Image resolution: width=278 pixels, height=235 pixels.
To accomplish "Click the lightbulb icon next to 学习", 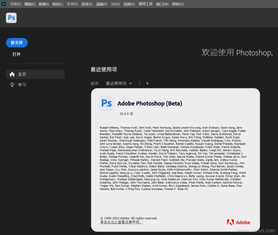I will coord(12,84).
